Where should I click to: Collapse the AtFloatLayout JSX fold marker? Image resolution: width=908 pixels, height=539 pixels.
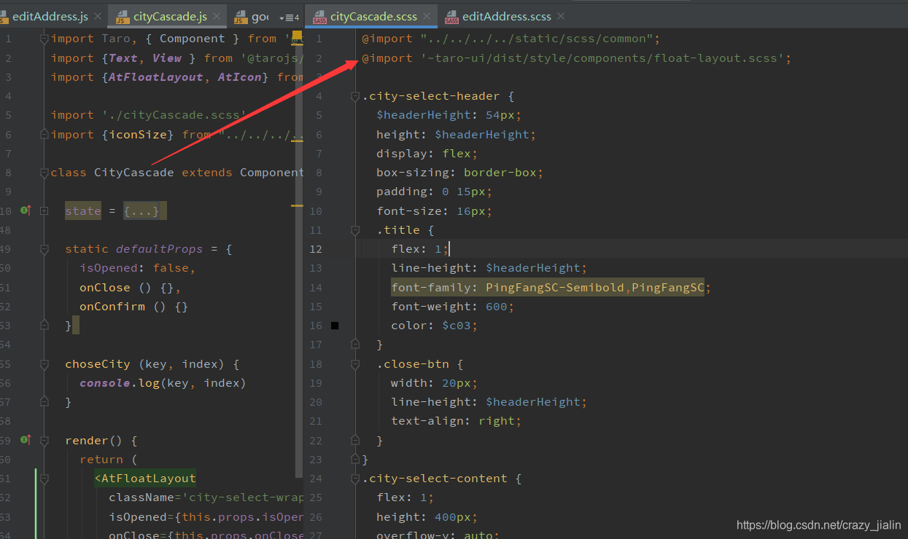pos(44,479)
